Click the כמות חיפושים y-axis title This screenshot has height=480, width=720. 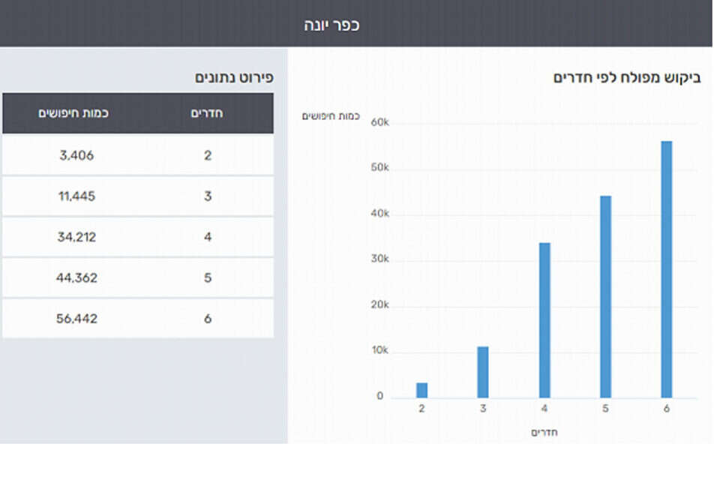331,116
